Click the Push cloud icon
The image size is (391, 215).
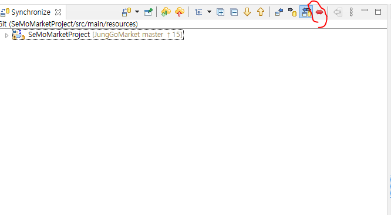[x=180, y=12]
